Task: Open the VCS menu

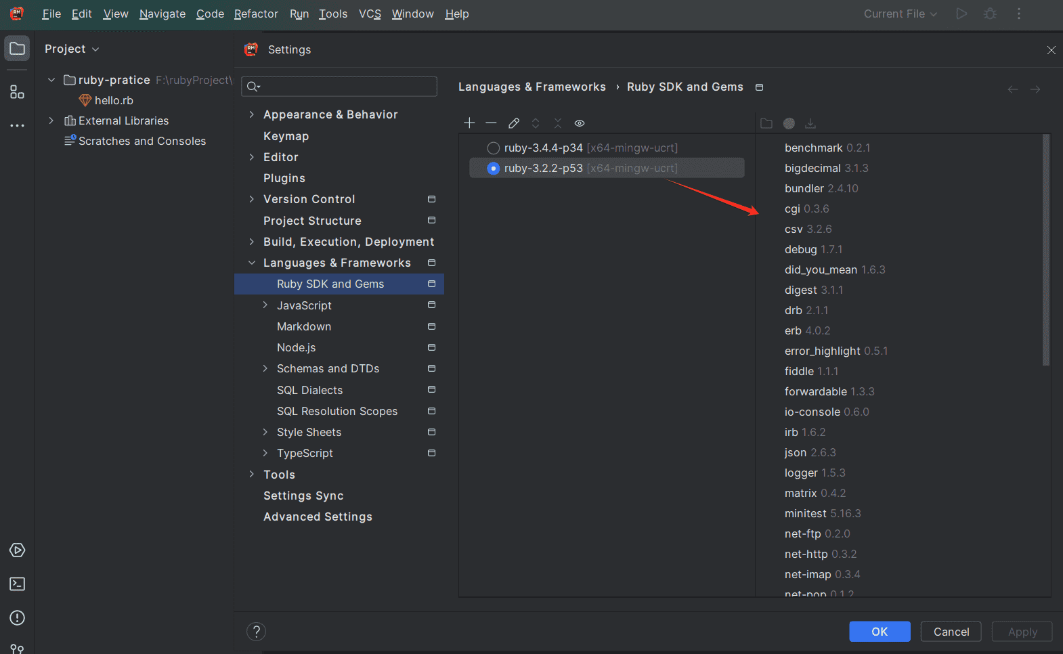Action: click(x=370, y=14)
